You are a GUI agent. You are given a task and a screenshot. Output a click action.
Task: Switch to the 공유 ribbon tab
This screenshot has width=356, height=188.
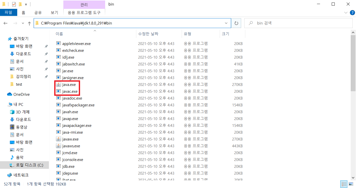[38, 12]
